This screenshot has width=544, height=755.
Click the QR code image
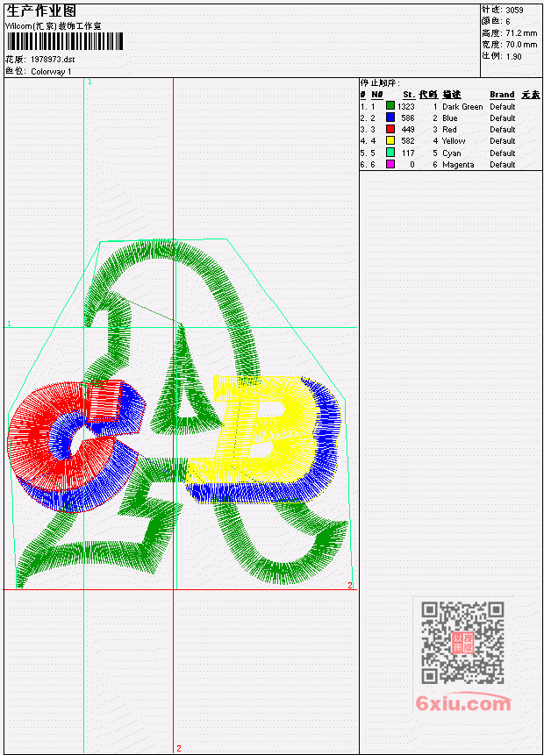[x=462, y=642]
